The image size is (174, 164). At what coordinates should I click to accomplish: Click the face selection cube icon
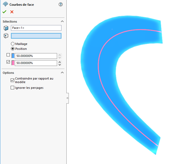pos(6,28)
